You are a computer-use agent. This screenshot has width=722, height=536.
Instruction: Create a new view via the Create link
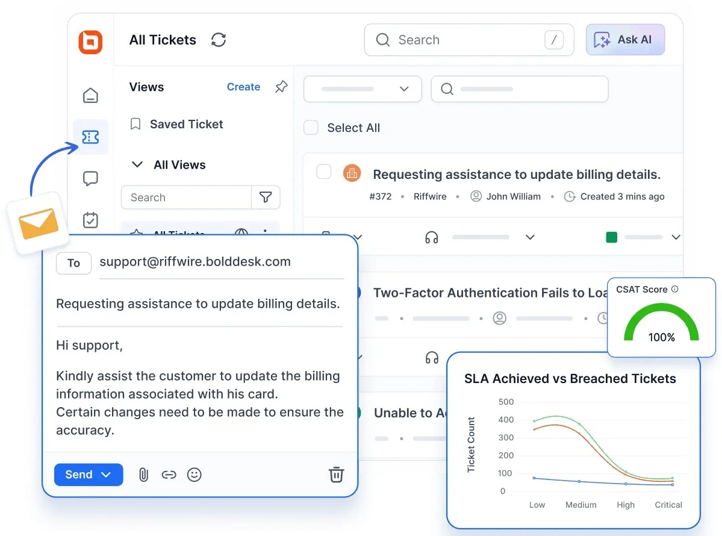click(243, 87)
